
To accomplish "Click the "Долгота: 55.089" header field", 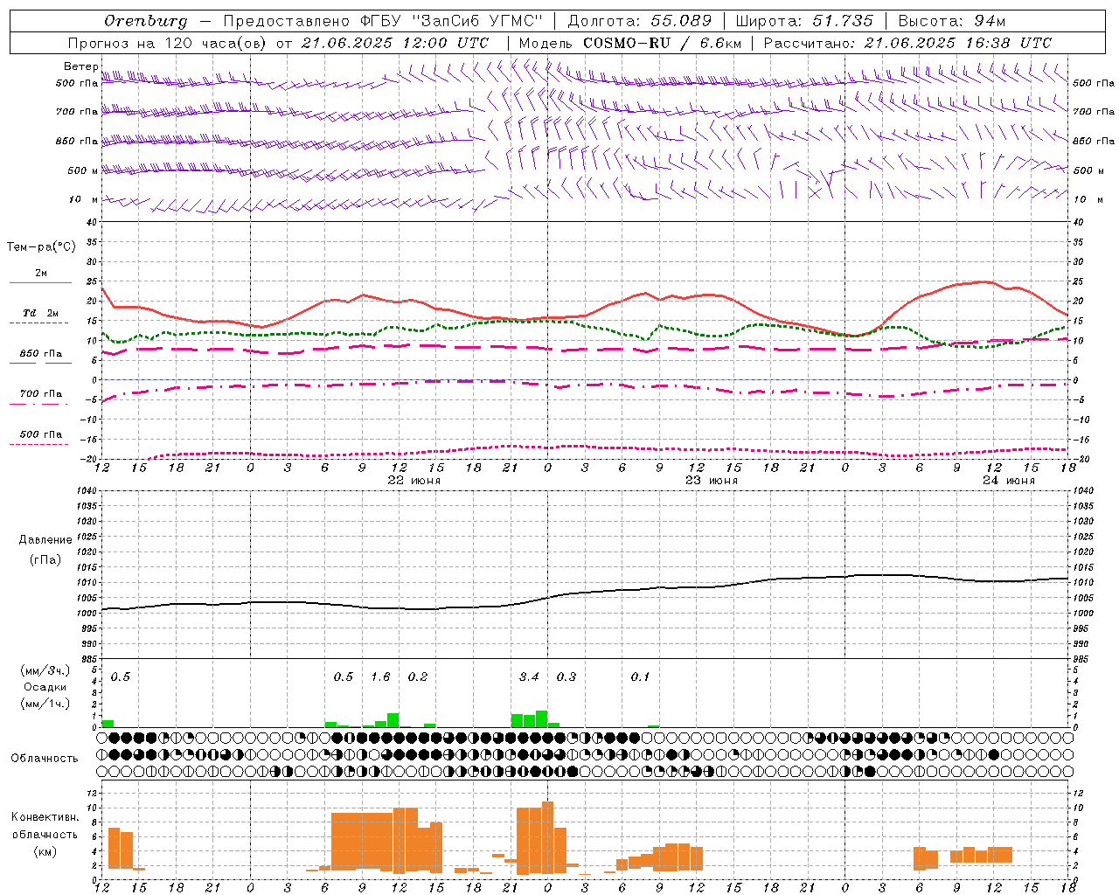I will [640, 21].
